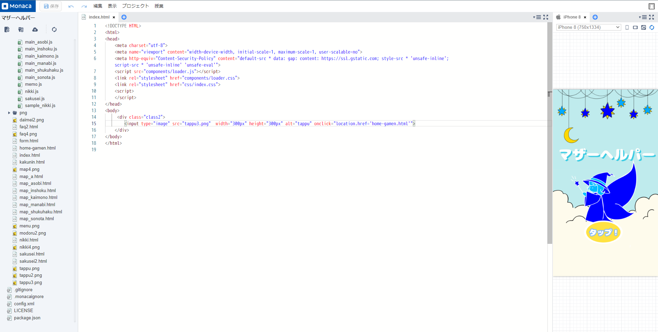Open the 授業 menu
Screen dimensions: 658x332
tap(159, 6)
